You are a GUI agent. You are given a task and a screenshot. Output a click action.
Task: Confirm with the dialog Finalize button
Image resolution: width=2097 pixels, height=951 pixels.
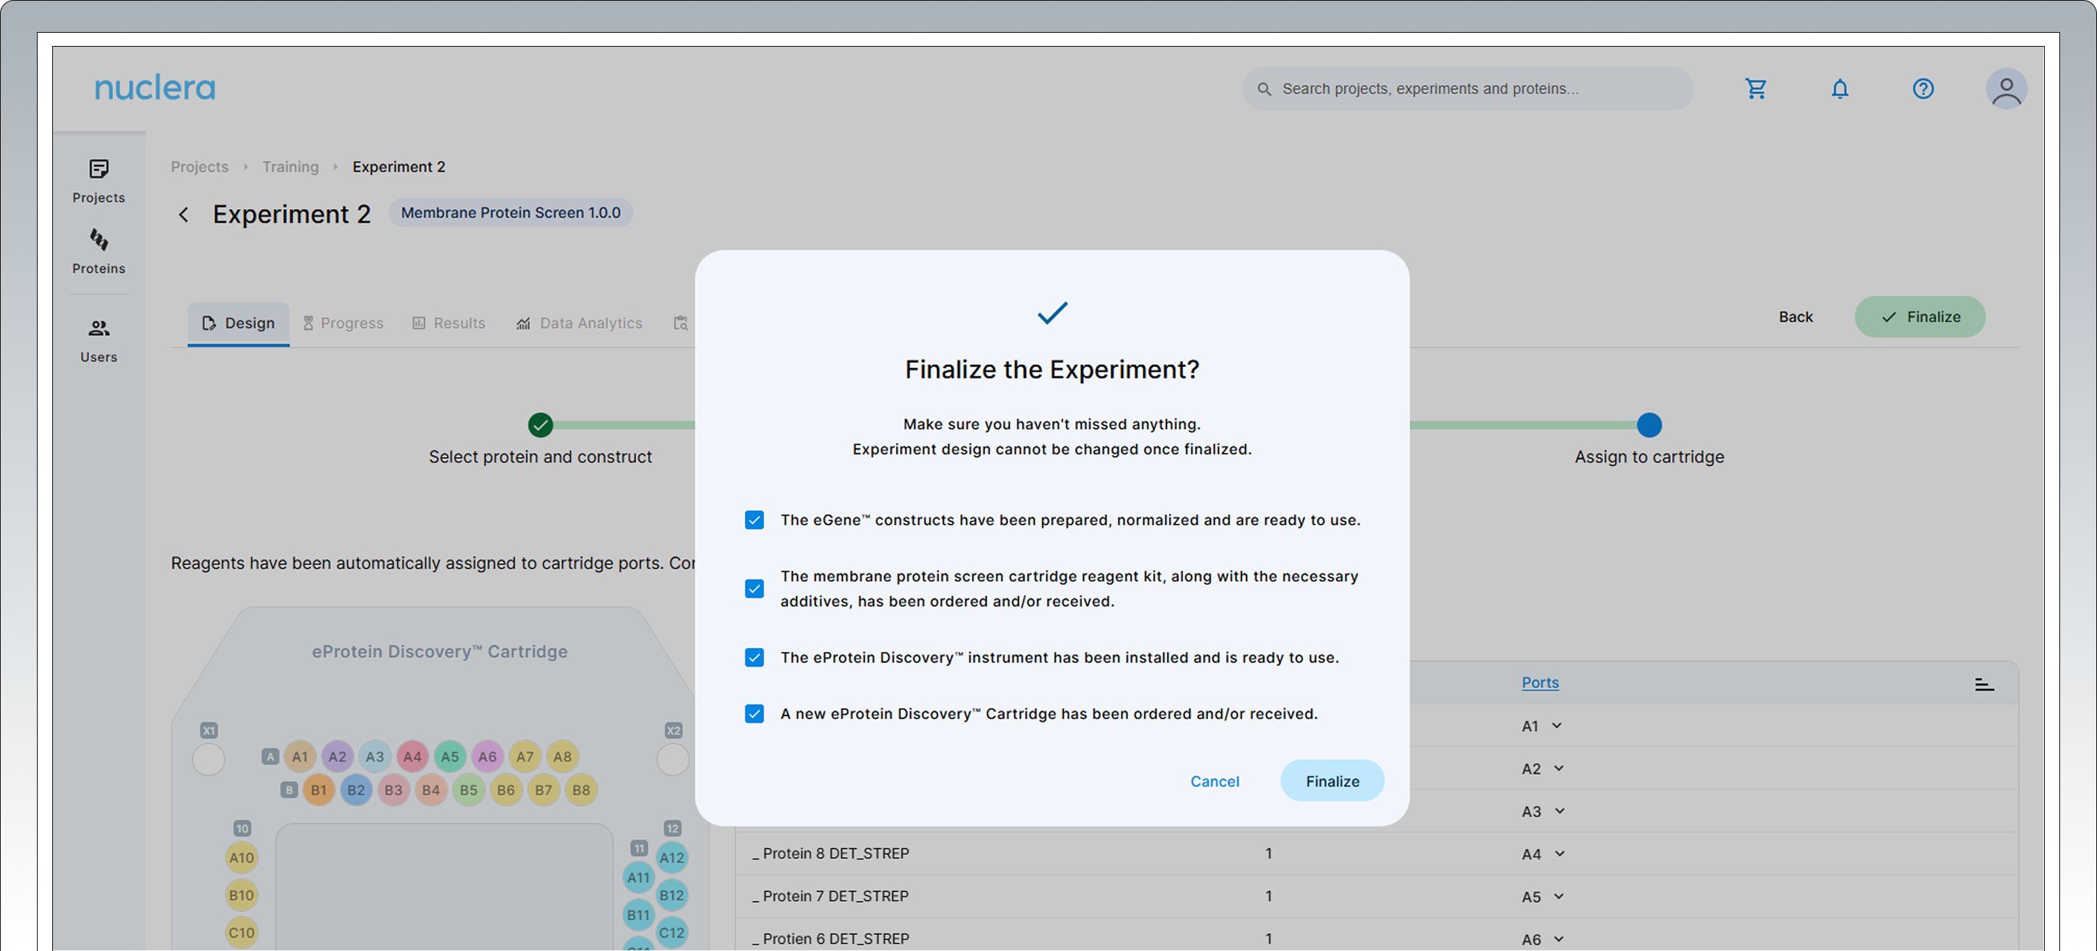(x=1332, y=782)
